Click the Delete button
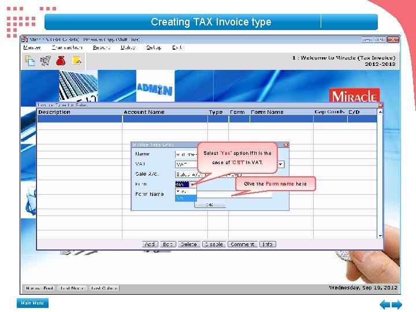416x312 pixels. [x=189, y=244]
